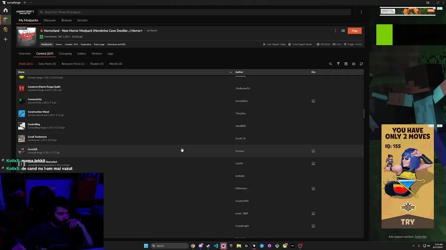The image size is (446, 250).
Task: Open Steam from the taskbar
Action: (x=208, y=246)
